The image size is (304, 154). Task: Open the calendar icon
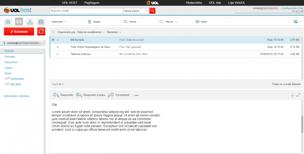tap(41, 22)
